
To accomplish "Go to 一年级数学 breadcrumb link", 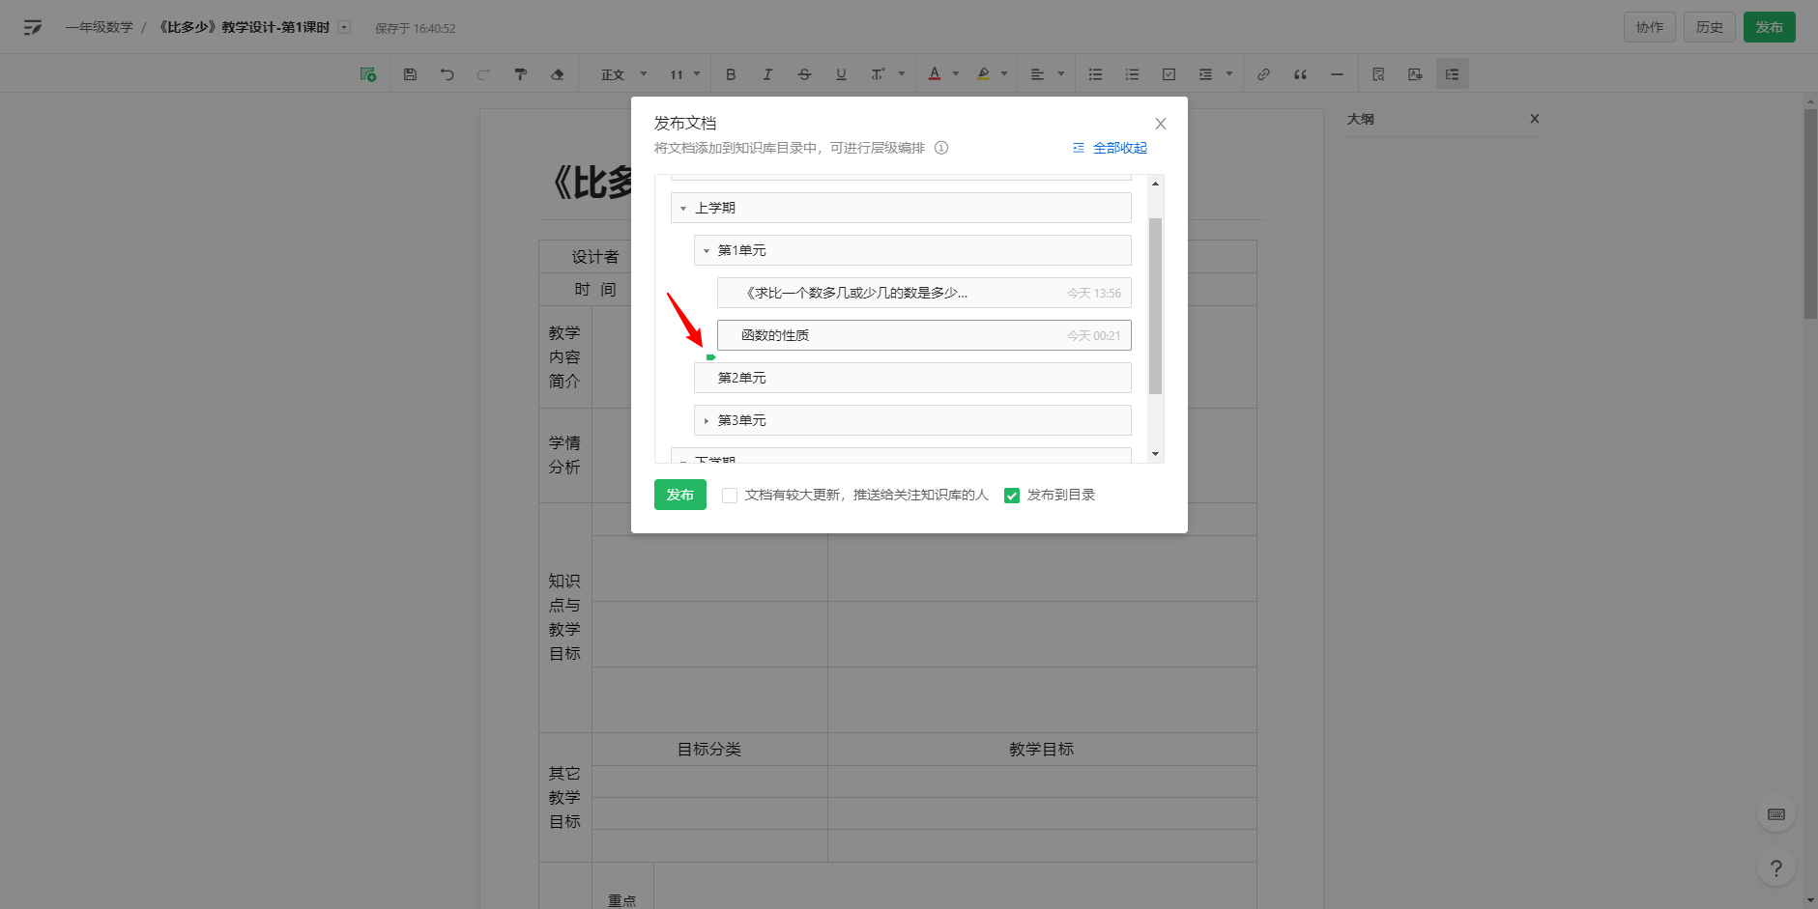I will (x=100, y=27).
